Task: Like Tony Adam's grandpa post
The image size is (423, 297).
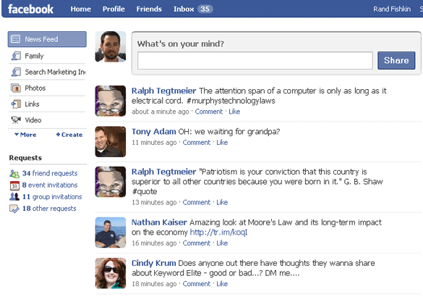Action: pos(222,143)
